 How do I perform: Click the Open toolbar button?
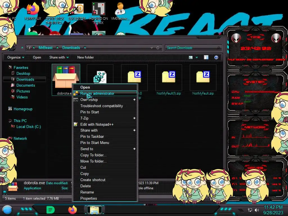click(x=37, y=57)
